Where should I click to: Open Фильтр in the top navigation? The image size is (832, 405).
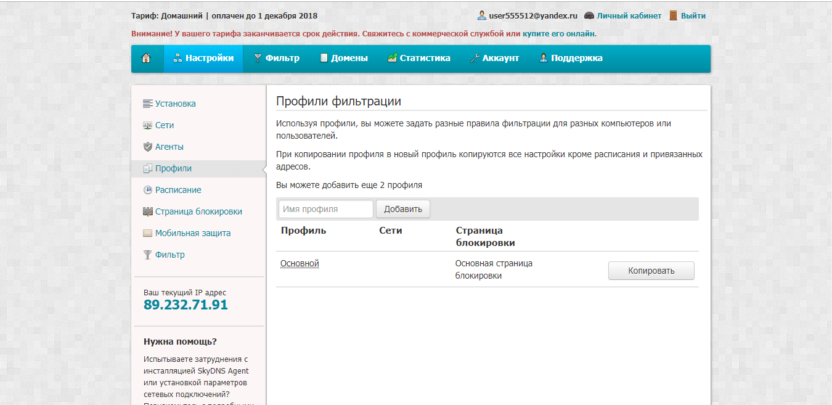click(276, 59)
